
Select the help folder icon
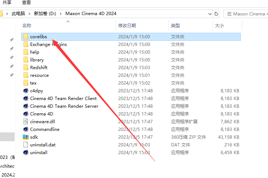[x=26, y=52]
